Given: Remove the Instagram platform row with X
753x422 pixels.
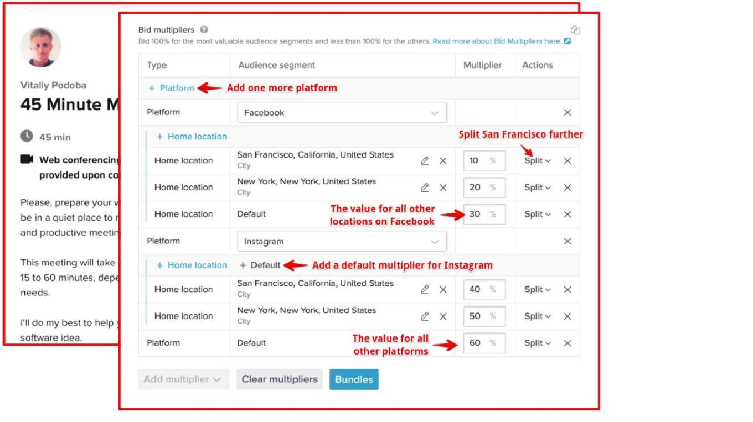Looking at the screenshot, I should 568,242.
